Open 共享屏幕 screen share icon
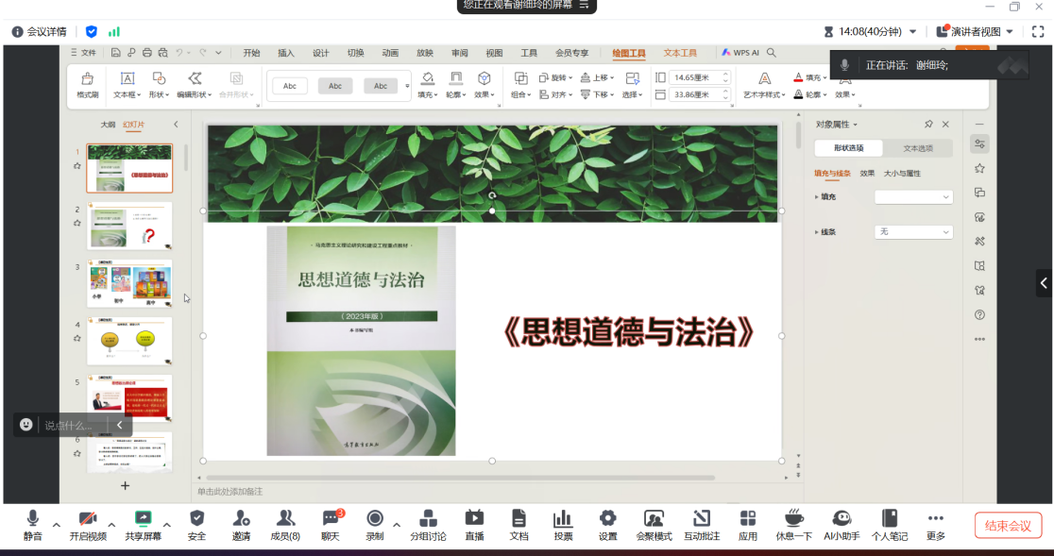The image size is (1054, 556). pyautogui.click(x=143, y=524)
